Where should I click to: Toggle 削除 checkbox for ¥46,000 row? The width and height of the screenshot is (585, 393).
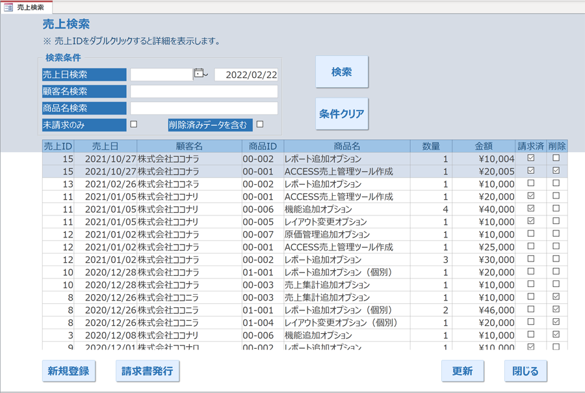[556, 309]
